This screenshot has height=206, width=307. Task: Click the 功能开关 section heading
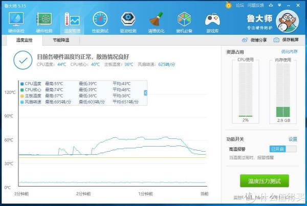(235, 139)
